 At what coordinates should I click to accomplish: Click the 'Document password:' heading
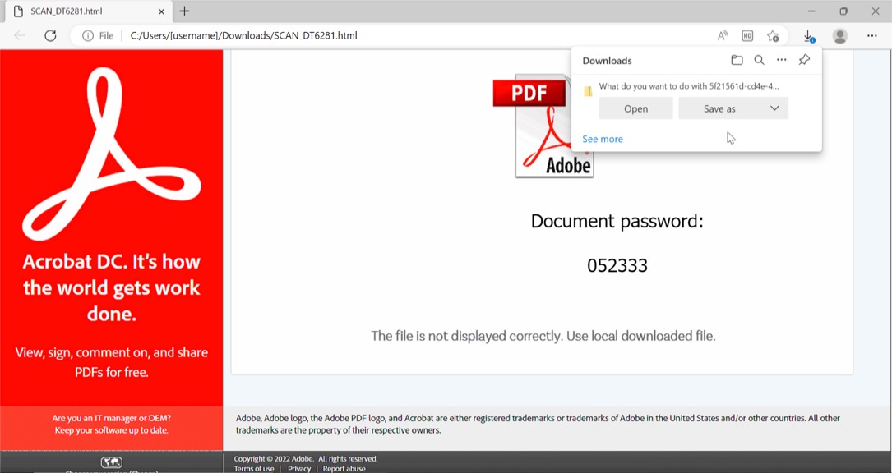click(617, 221)
